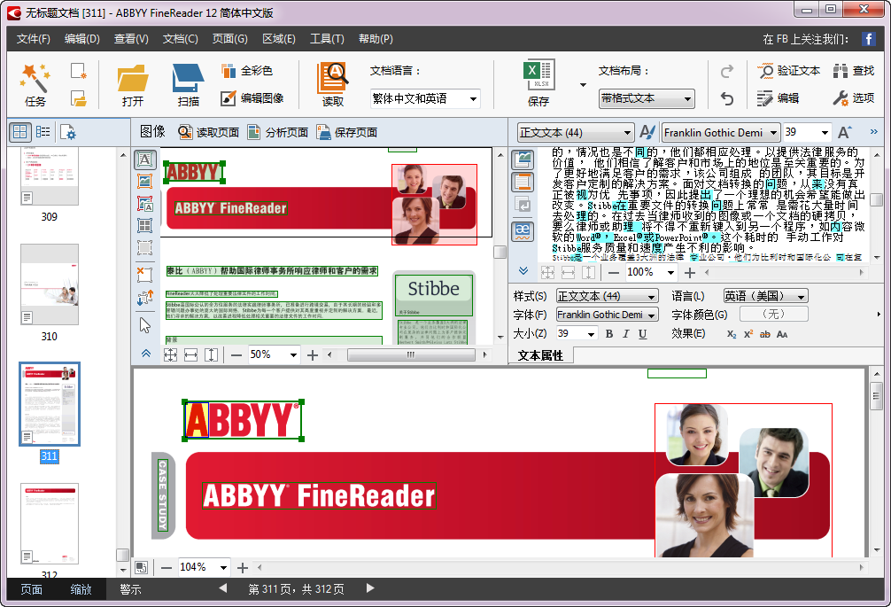Image resolution: width=891 pixels, height=607 pixels.
Task: Click the 读取 (Read) toolbar icon
Action: (331, 78)
